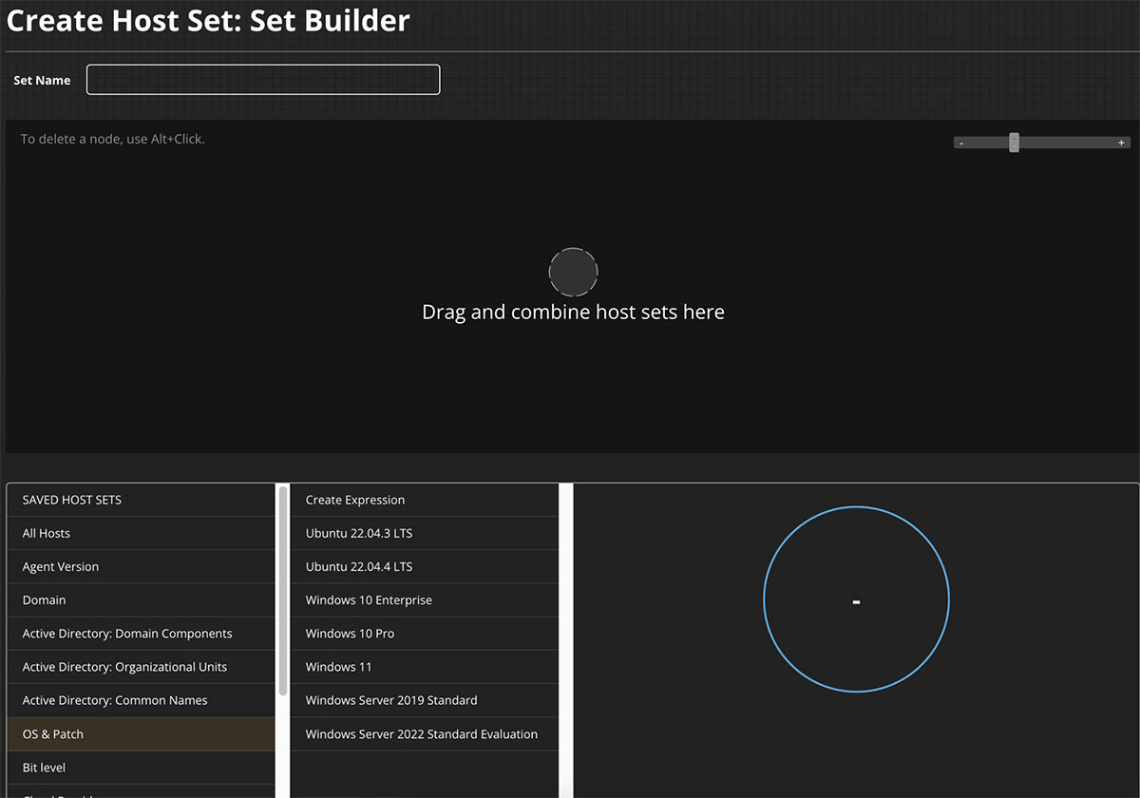1140x798 pixels.
Task: Choose Ubuntu 22.04.3 LTS
Action: coord(425,533)
